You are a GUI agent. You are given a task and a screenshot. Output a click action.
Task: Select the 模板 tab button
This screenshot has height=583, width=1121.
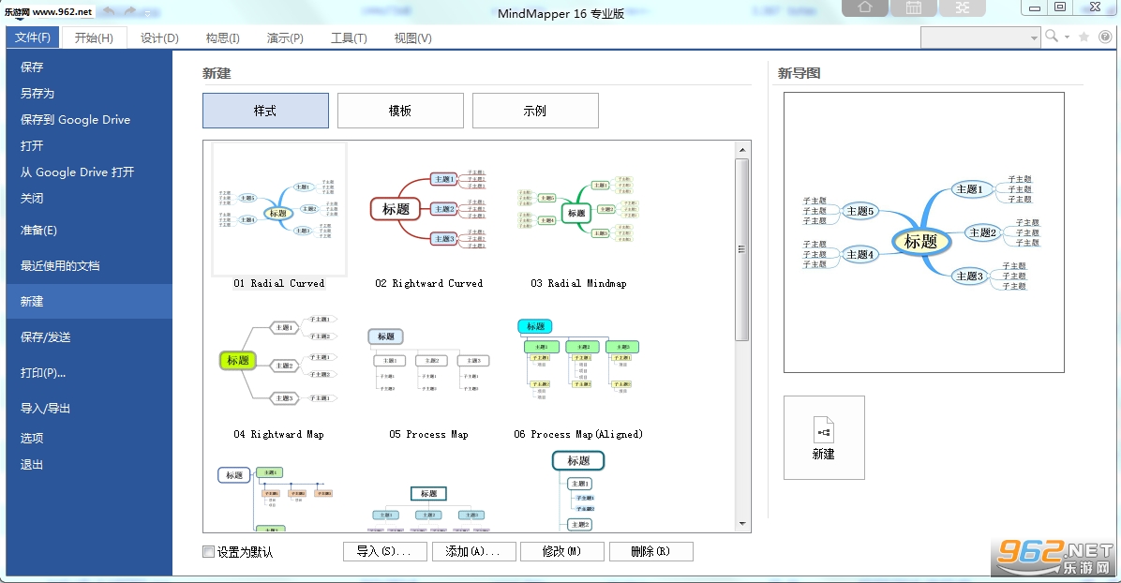[x=400, y=111]
